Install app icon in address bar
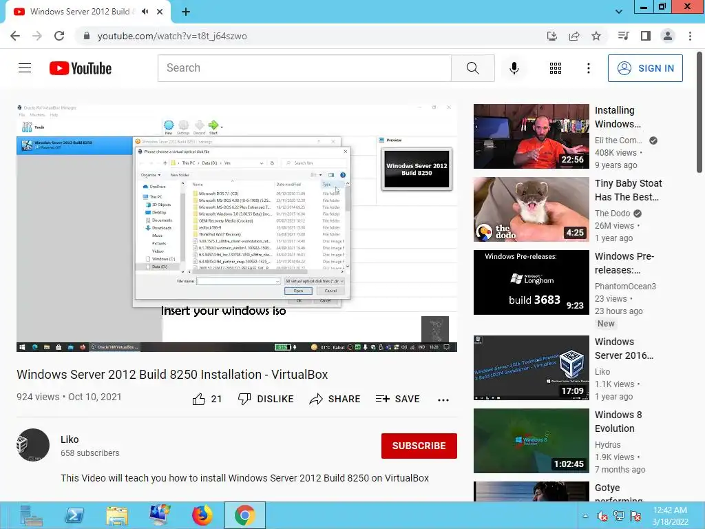Image resolution: width=705 pixels, height=529 pixels. (x=552, y=36)
